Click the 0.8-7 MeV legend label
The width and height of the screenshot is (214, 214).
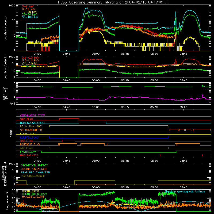(29, 63)
